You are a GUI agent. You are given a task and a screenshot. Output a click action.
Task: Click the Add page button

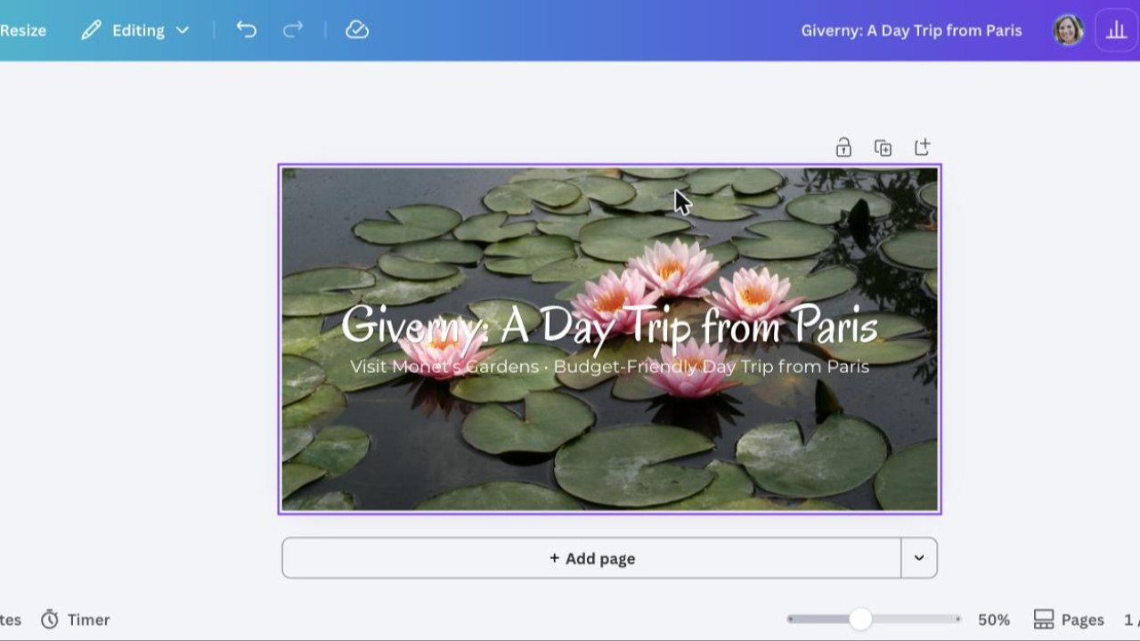click(x=591, y=558)
